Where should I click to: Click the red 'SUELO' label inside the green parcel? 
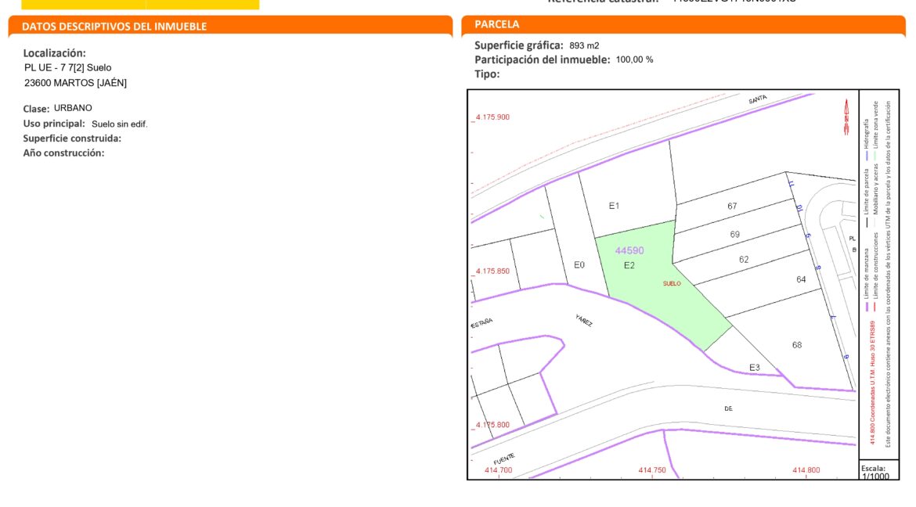coord(672,284)
